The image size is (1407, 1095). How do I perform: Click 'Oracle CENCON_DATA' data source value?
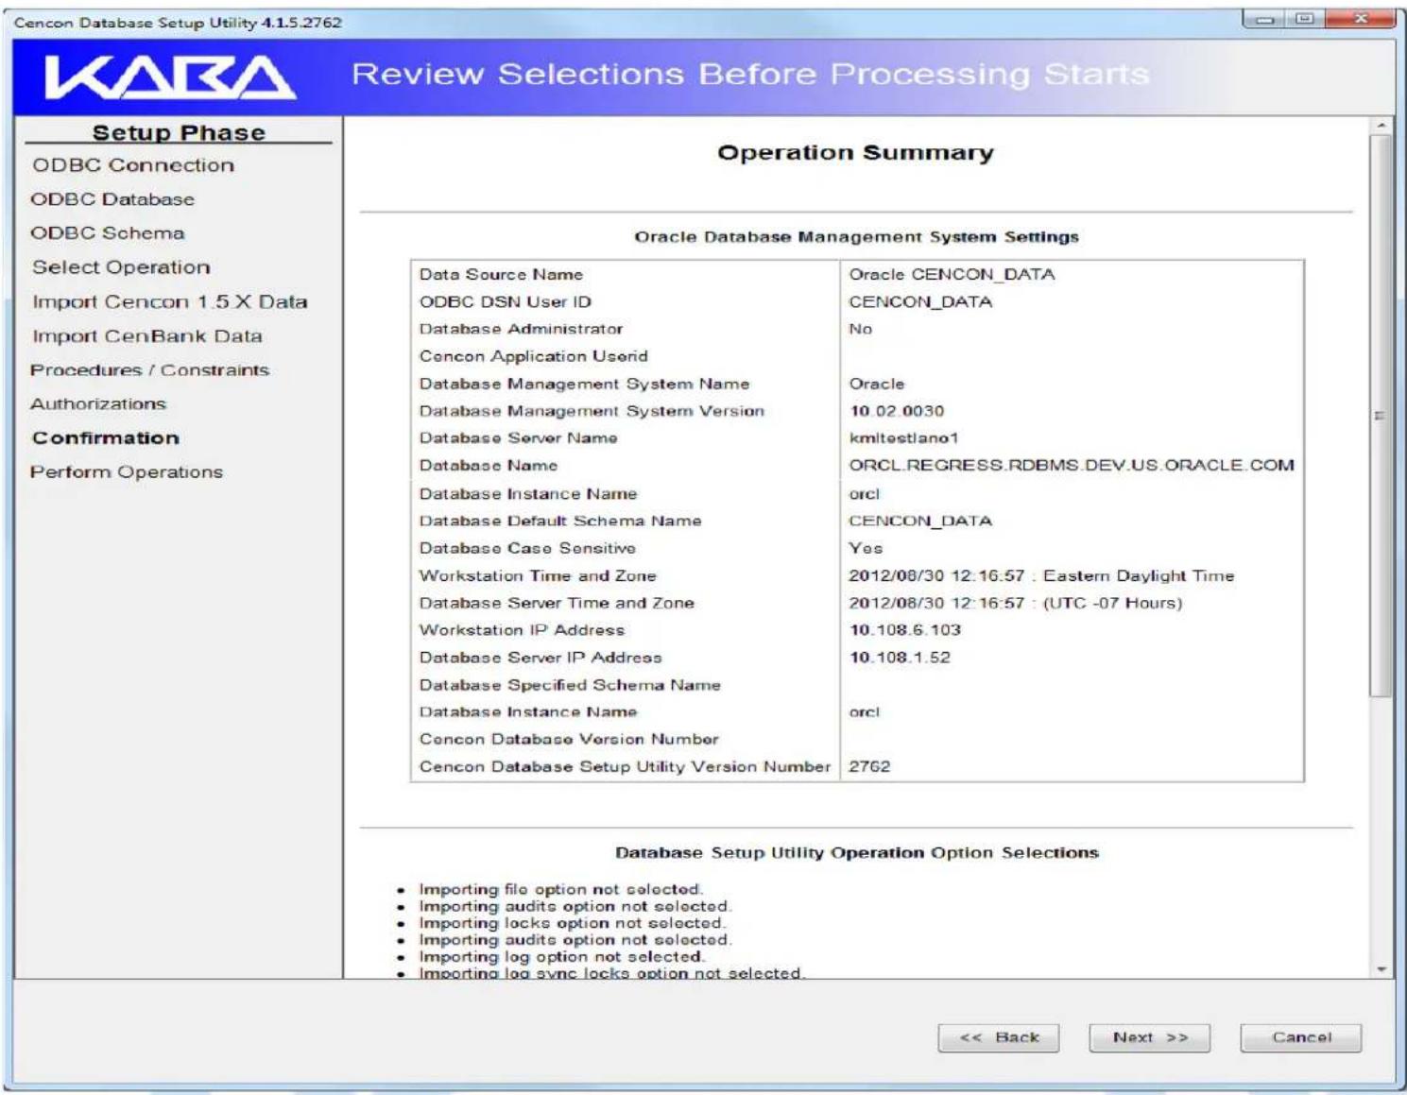coord(952,275)
